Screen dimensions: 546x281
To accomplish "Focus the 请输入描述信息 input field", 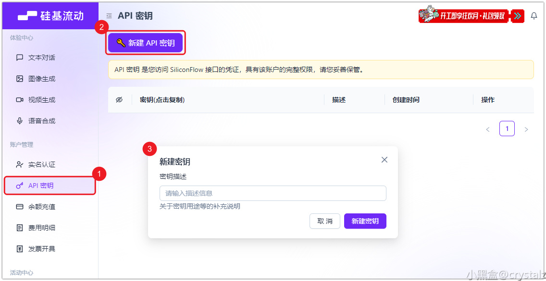I will click(x=273, y=193).
